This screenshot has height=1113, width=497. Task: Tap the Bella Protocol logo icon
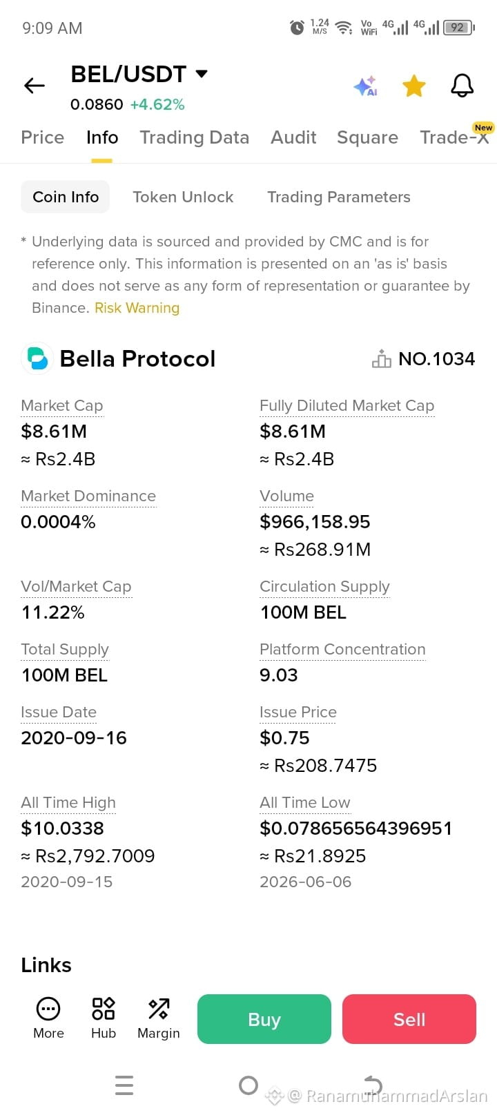click(37, 359)
